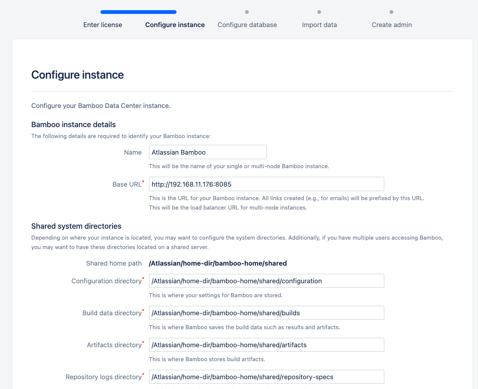Click the blue progress bar for Configure instance

point(139,12)
